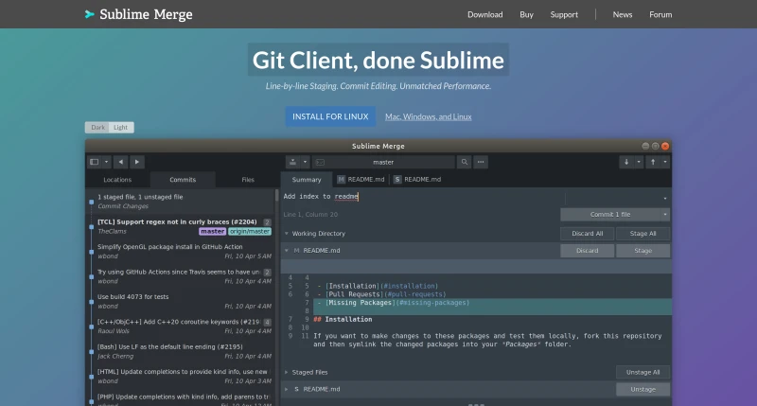Click the stash icon in the toolbar
The height and width of the screenshot is (406, 757).
tap(292, 162)
